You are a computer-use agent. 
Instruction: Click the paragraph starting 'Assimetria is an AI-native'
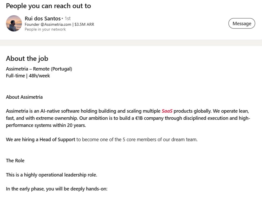click(x=128, y=118)
